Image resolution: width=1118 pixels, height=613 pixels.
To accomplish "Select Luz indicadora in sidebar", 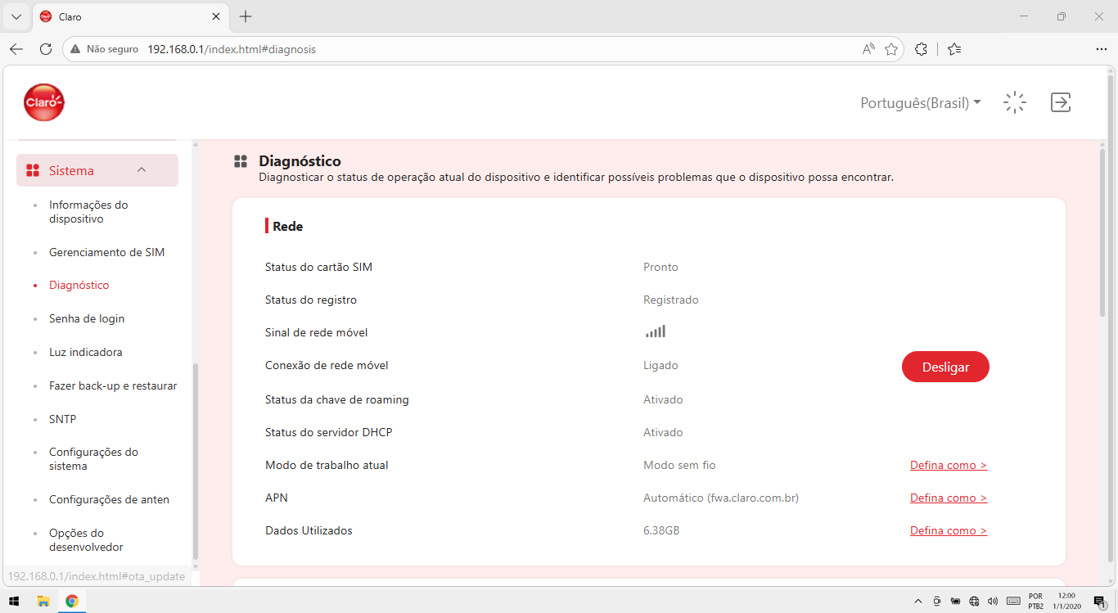I will pos(86,352).
